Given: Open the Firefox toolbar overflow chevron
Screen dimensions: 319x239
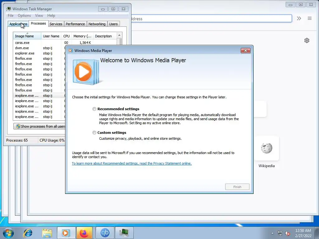Looking at the screenshot, I should click(299, 18).
